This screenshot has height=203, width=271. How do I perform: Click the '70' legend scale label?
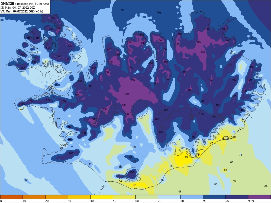click(x=160, y=201)
